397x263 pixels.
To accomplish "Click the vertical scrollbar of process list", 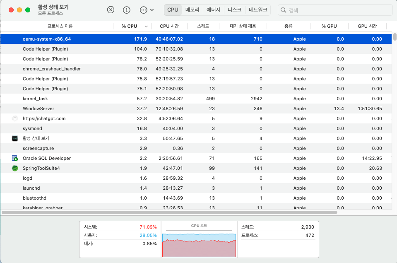I will tap(395, 36).
